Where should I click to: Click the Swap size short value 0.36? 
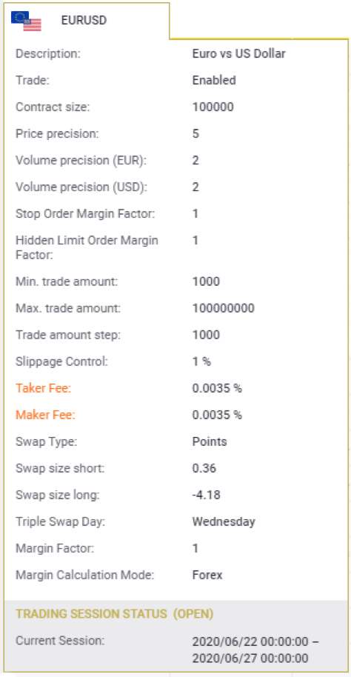point(204,468)
